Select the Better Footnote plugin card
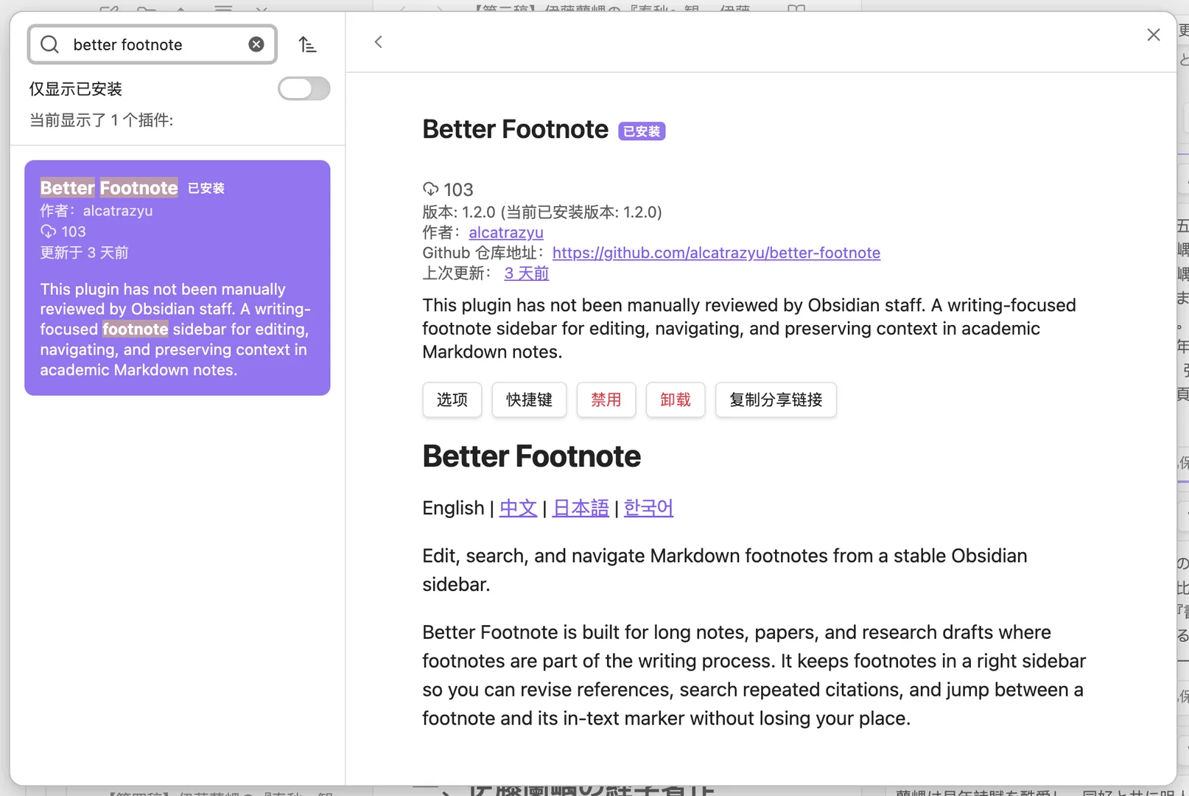The width and height of the screenshot is (1189, 796). (x=178, y=278)
